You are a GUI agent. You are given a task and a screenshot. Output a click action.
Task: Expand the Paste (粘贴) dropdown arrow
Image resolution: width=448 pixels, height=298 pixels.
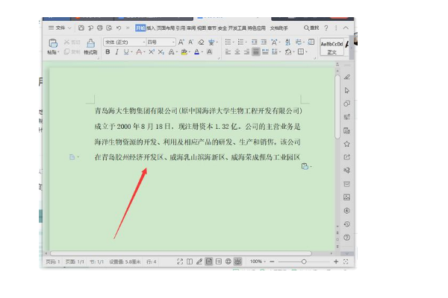coord(58,52)
